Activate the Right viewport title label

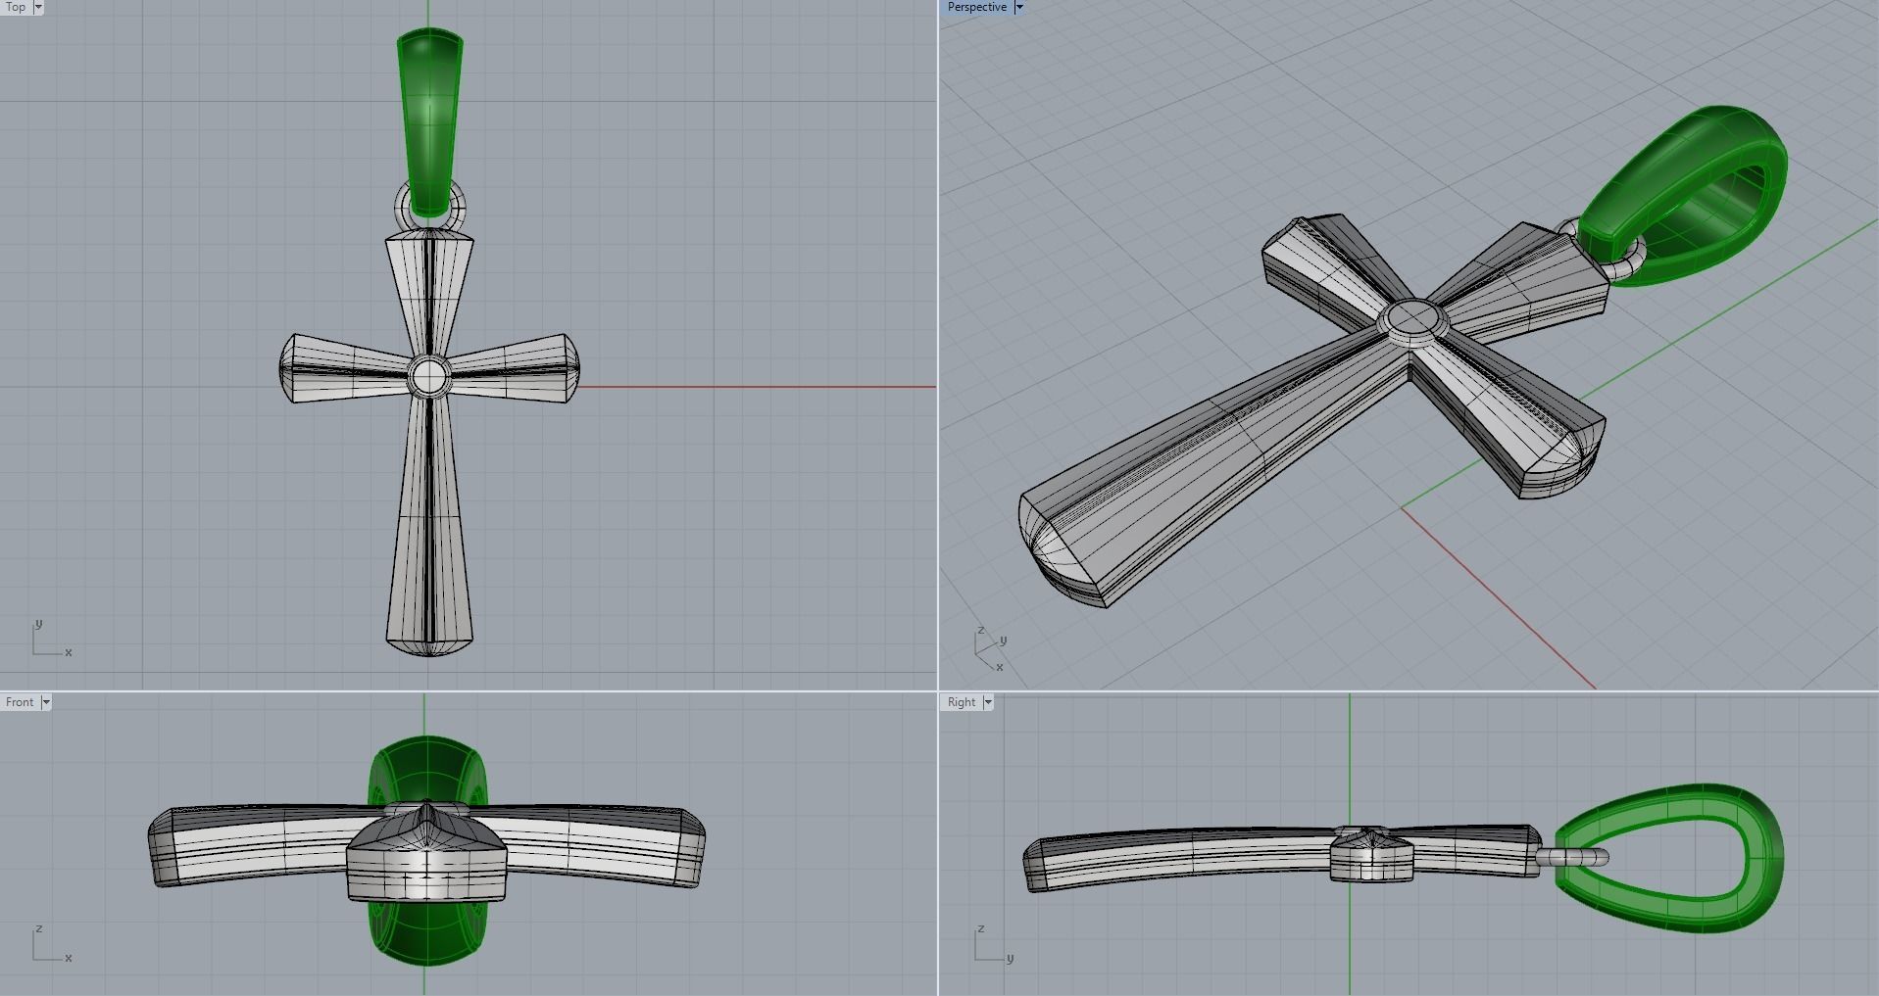[x=962, y=702]
